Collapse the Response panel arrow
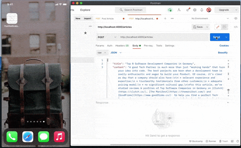Image resolution: width=241 pixels, height=148 pixels. pos(228,102)
